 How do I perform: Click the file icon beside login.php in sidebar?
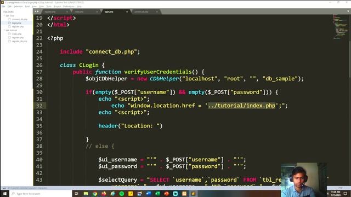click(9, 23)
